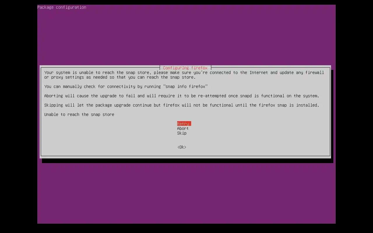Click the 'Your system is unable to reach' line
373x233 pixels.
click(x=184, y=73)
